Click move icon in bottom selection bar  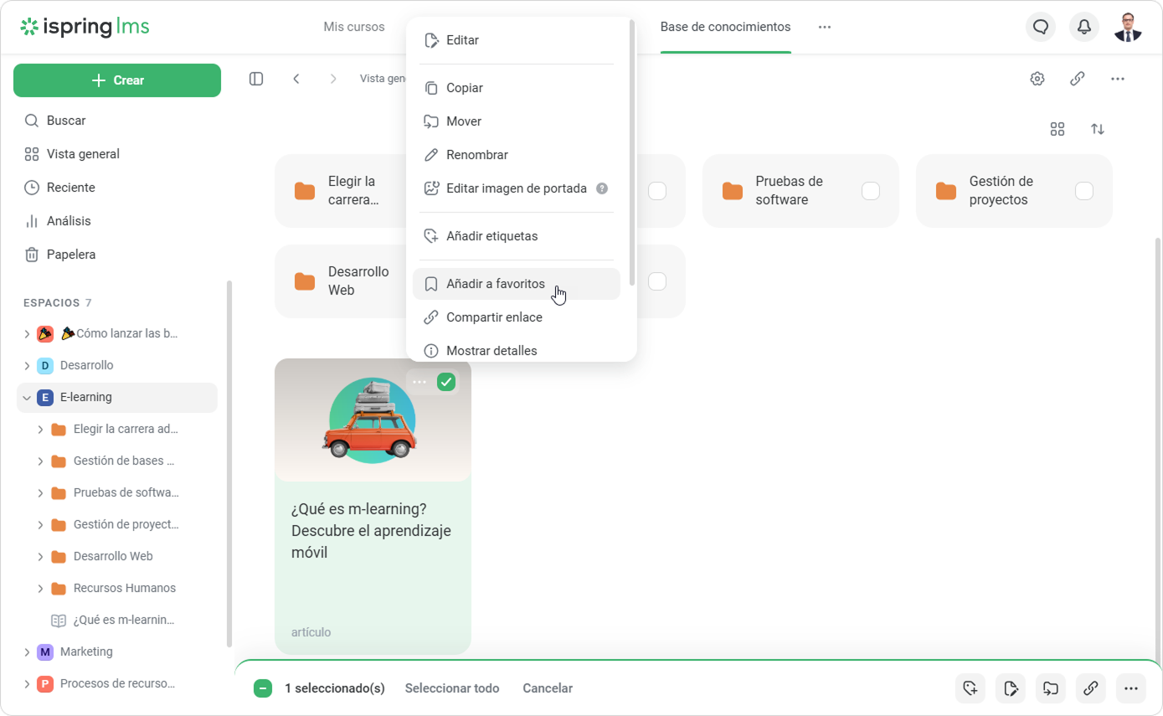(1051, 688)
